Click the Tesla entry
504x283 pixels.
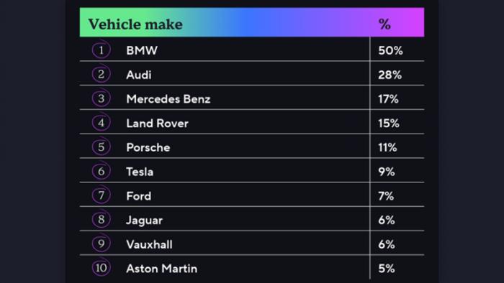[140, 172]
